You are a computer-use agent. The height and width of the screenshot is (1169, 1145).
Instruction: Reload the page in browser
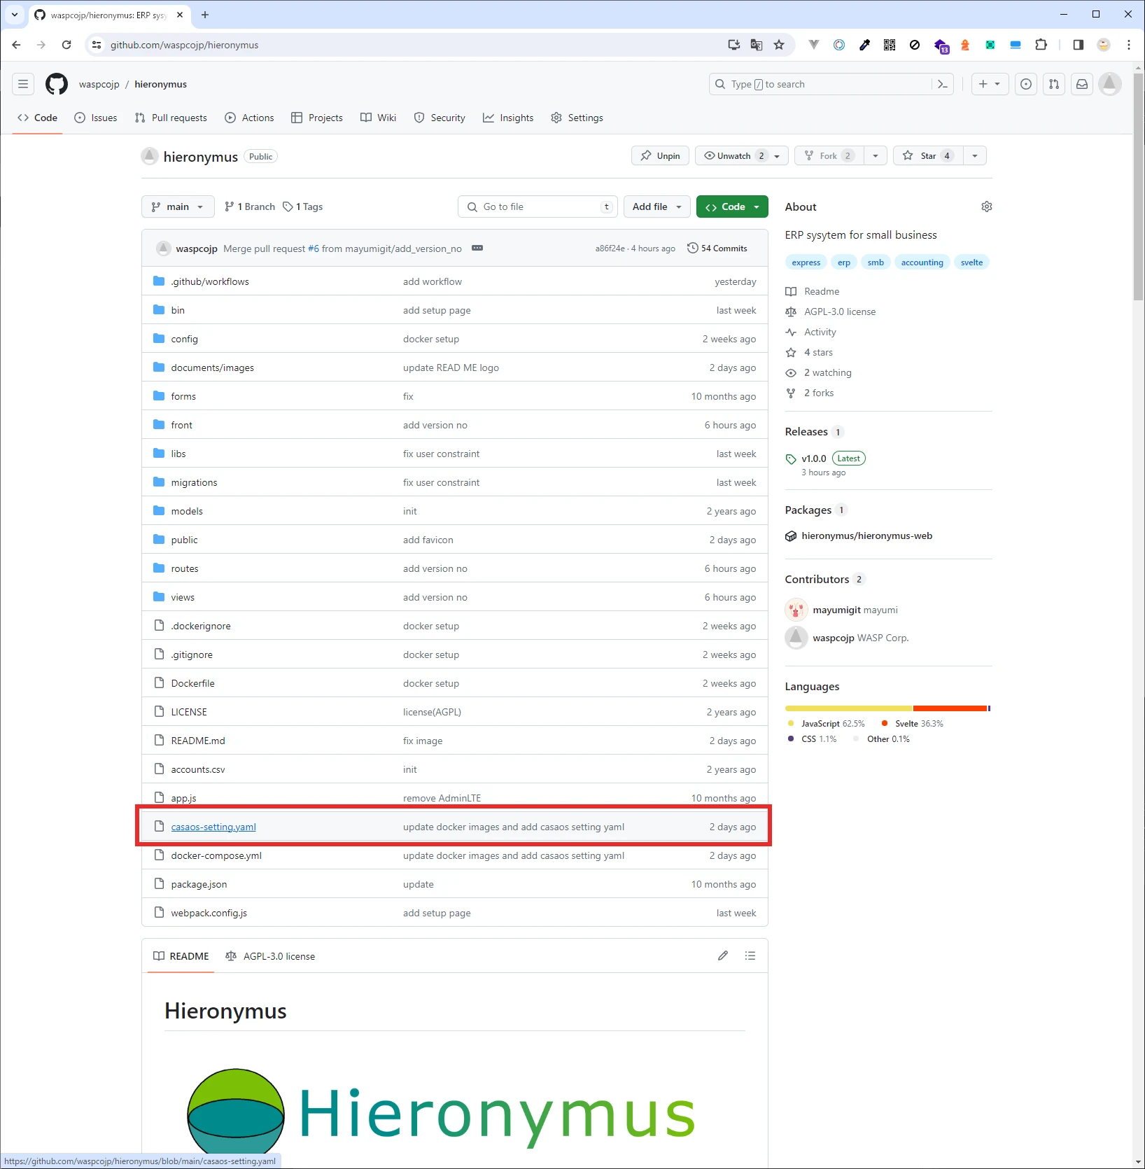pyautogui.click(x=66, y=45)
